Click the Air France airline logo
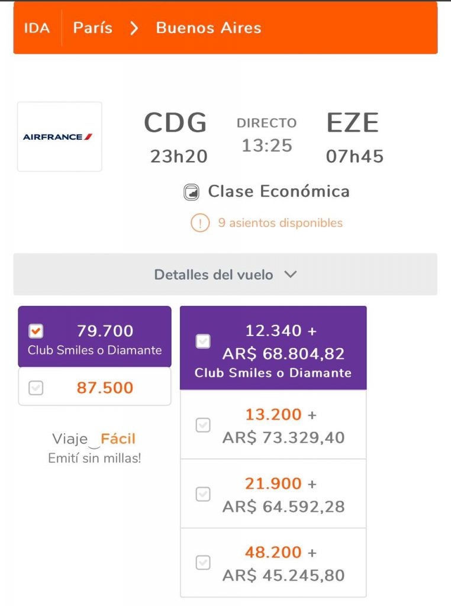 click(x=57, y=137)
